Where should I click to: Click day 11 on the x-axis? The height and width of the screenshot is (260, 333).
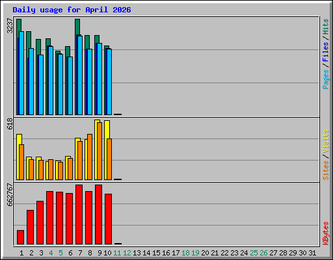coord(117,253)
